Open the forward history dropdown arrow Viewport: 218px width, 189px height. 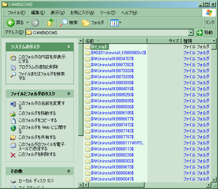[x=43, y=23]
